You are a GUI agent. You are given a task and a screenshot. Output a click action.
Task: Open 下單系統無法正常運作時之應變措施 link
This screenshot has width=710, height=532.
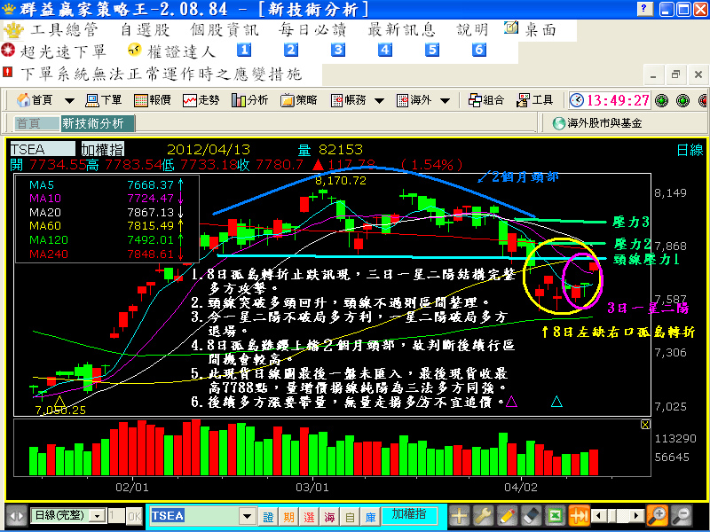pyautogui.click(x=162, y=74)
